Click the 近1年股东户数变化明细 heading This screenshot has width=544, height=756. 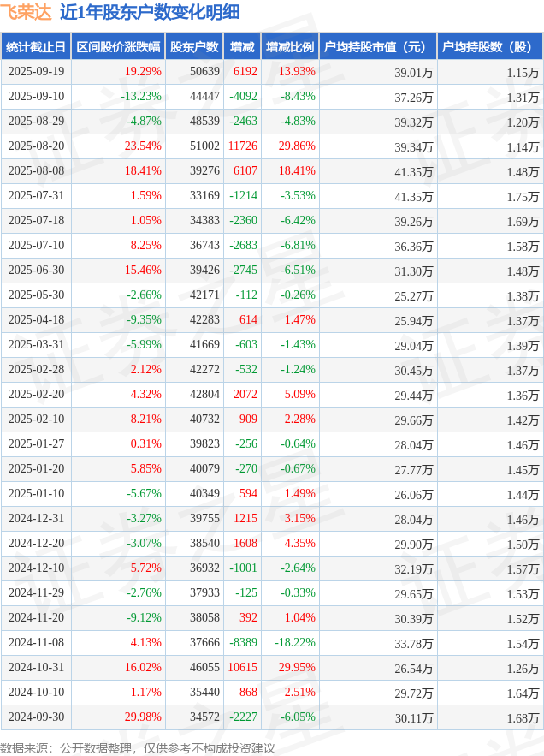pos(150,12)
